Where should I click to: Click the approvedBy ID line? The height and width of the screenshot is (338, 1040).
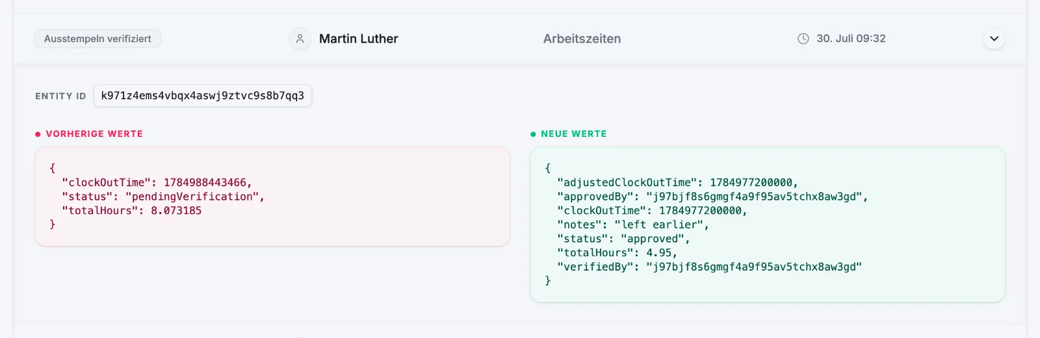(x=712, y=197)
